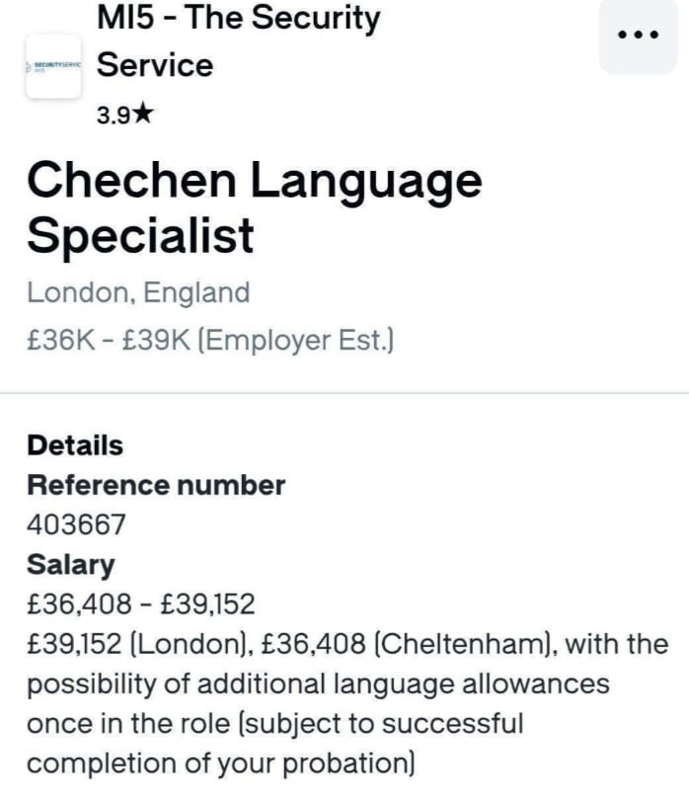
Task: Click the Details section heading
Action: coord(75,445)
